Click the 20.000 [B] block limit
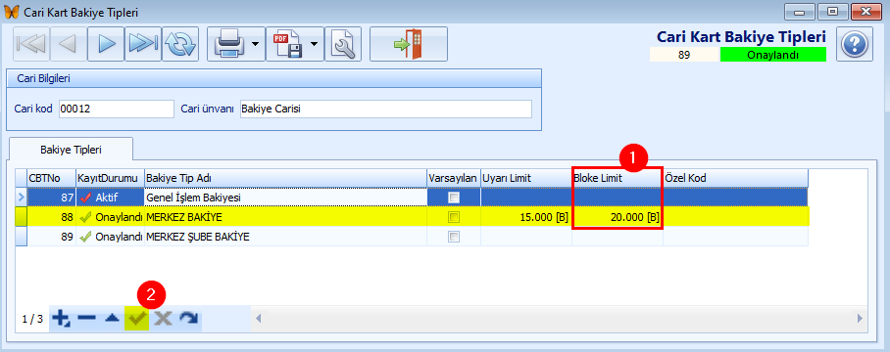Image resolution: width=890 pixels, height=352 pixels. coord(618,218)
